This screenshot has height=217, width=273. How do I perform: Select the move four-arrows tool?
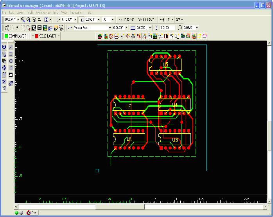click(x=4, y=68)
